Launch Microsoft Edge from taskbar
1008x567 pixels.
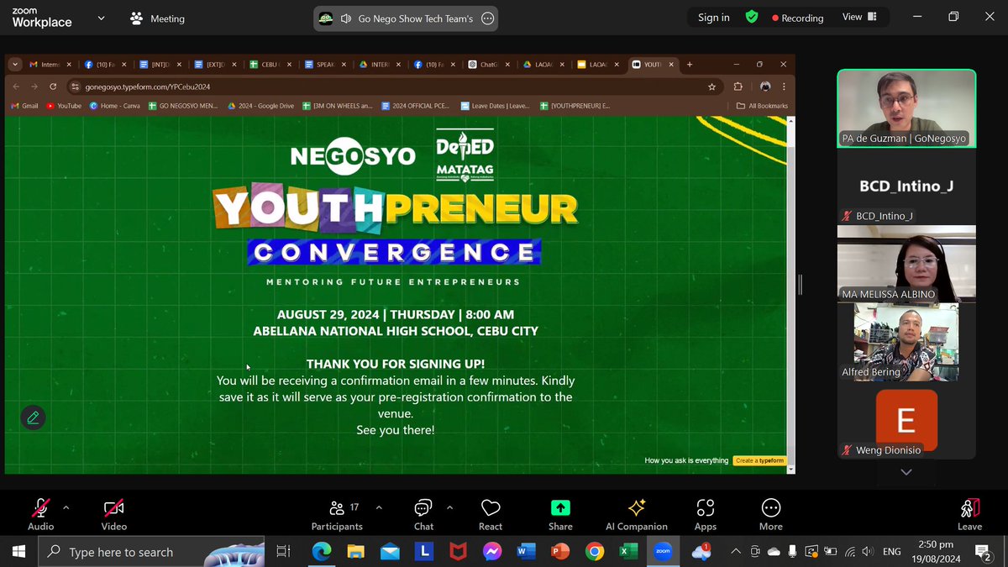(321, 552)
